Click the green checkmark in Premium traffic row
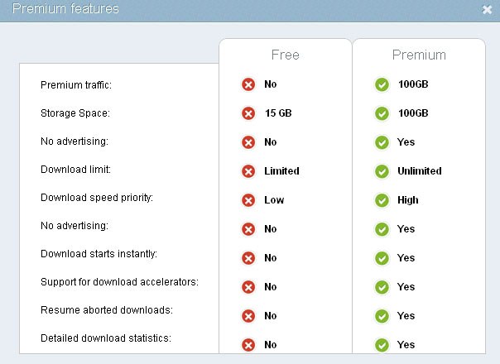This screenshot has height=364, width=500. click(382, 84)
